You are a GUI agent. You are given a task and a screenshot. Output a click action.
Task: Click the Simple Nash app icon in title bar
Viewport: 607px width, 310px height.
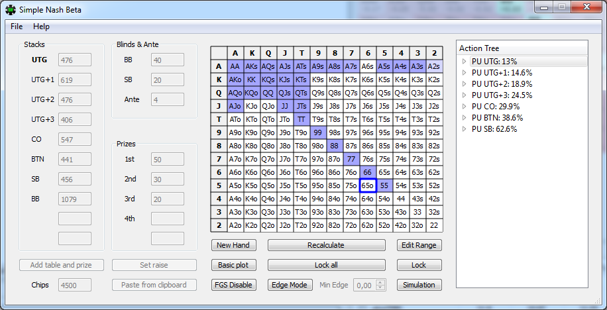[10, 9]
